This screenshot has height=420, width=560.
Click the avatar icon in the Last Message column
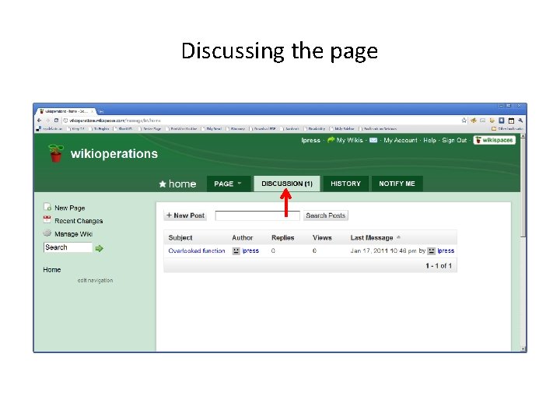click(432, 250)
